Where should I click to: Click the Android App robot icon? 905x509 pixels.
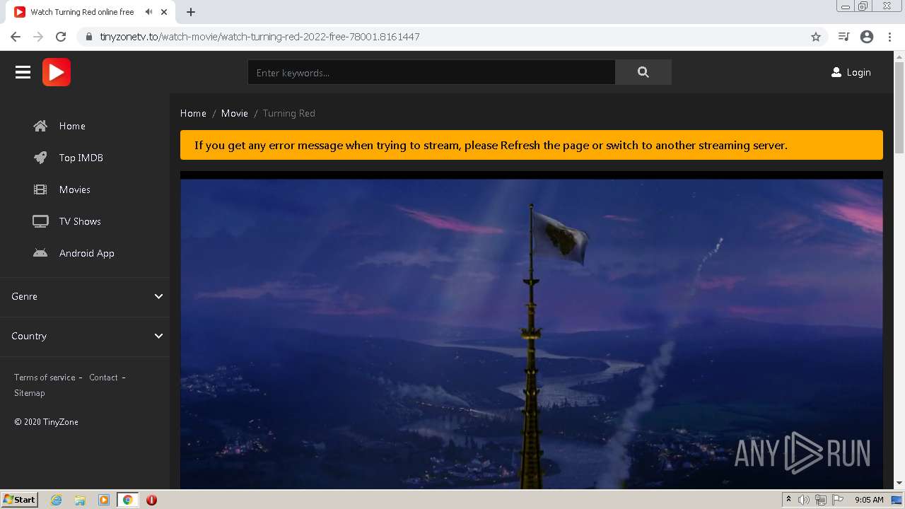click(x=40, y=253)
